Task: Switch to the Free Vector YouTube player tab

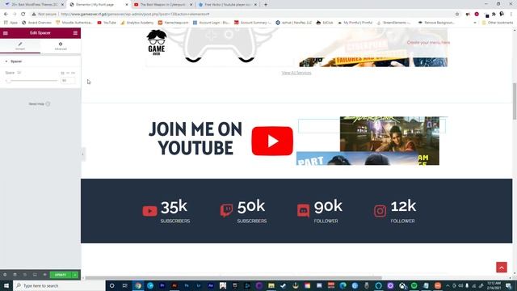Action: coord(228,5)
